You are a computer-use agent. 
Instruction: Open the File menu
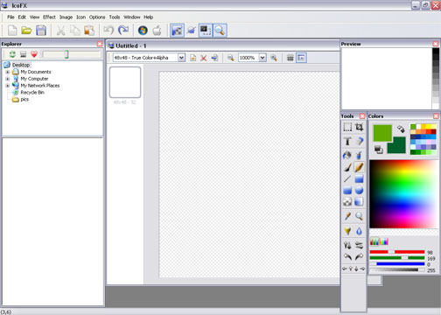pyautogui.click(x=10, y=17)
